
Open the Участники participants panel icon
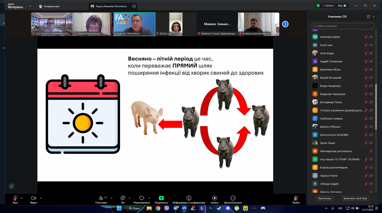tap(101, 198)
